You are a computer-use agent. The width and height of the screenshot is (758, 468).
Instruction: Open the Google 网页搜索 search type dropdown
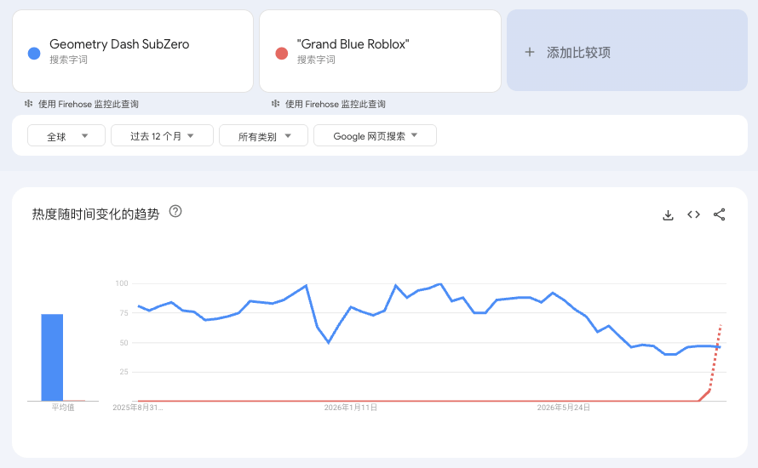pyautogui.click(x=375, y=135)
